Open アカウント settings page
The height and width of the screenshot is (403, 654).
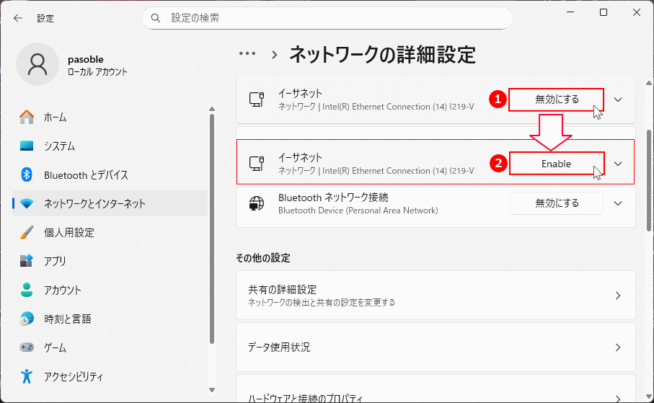click(110, 290)
